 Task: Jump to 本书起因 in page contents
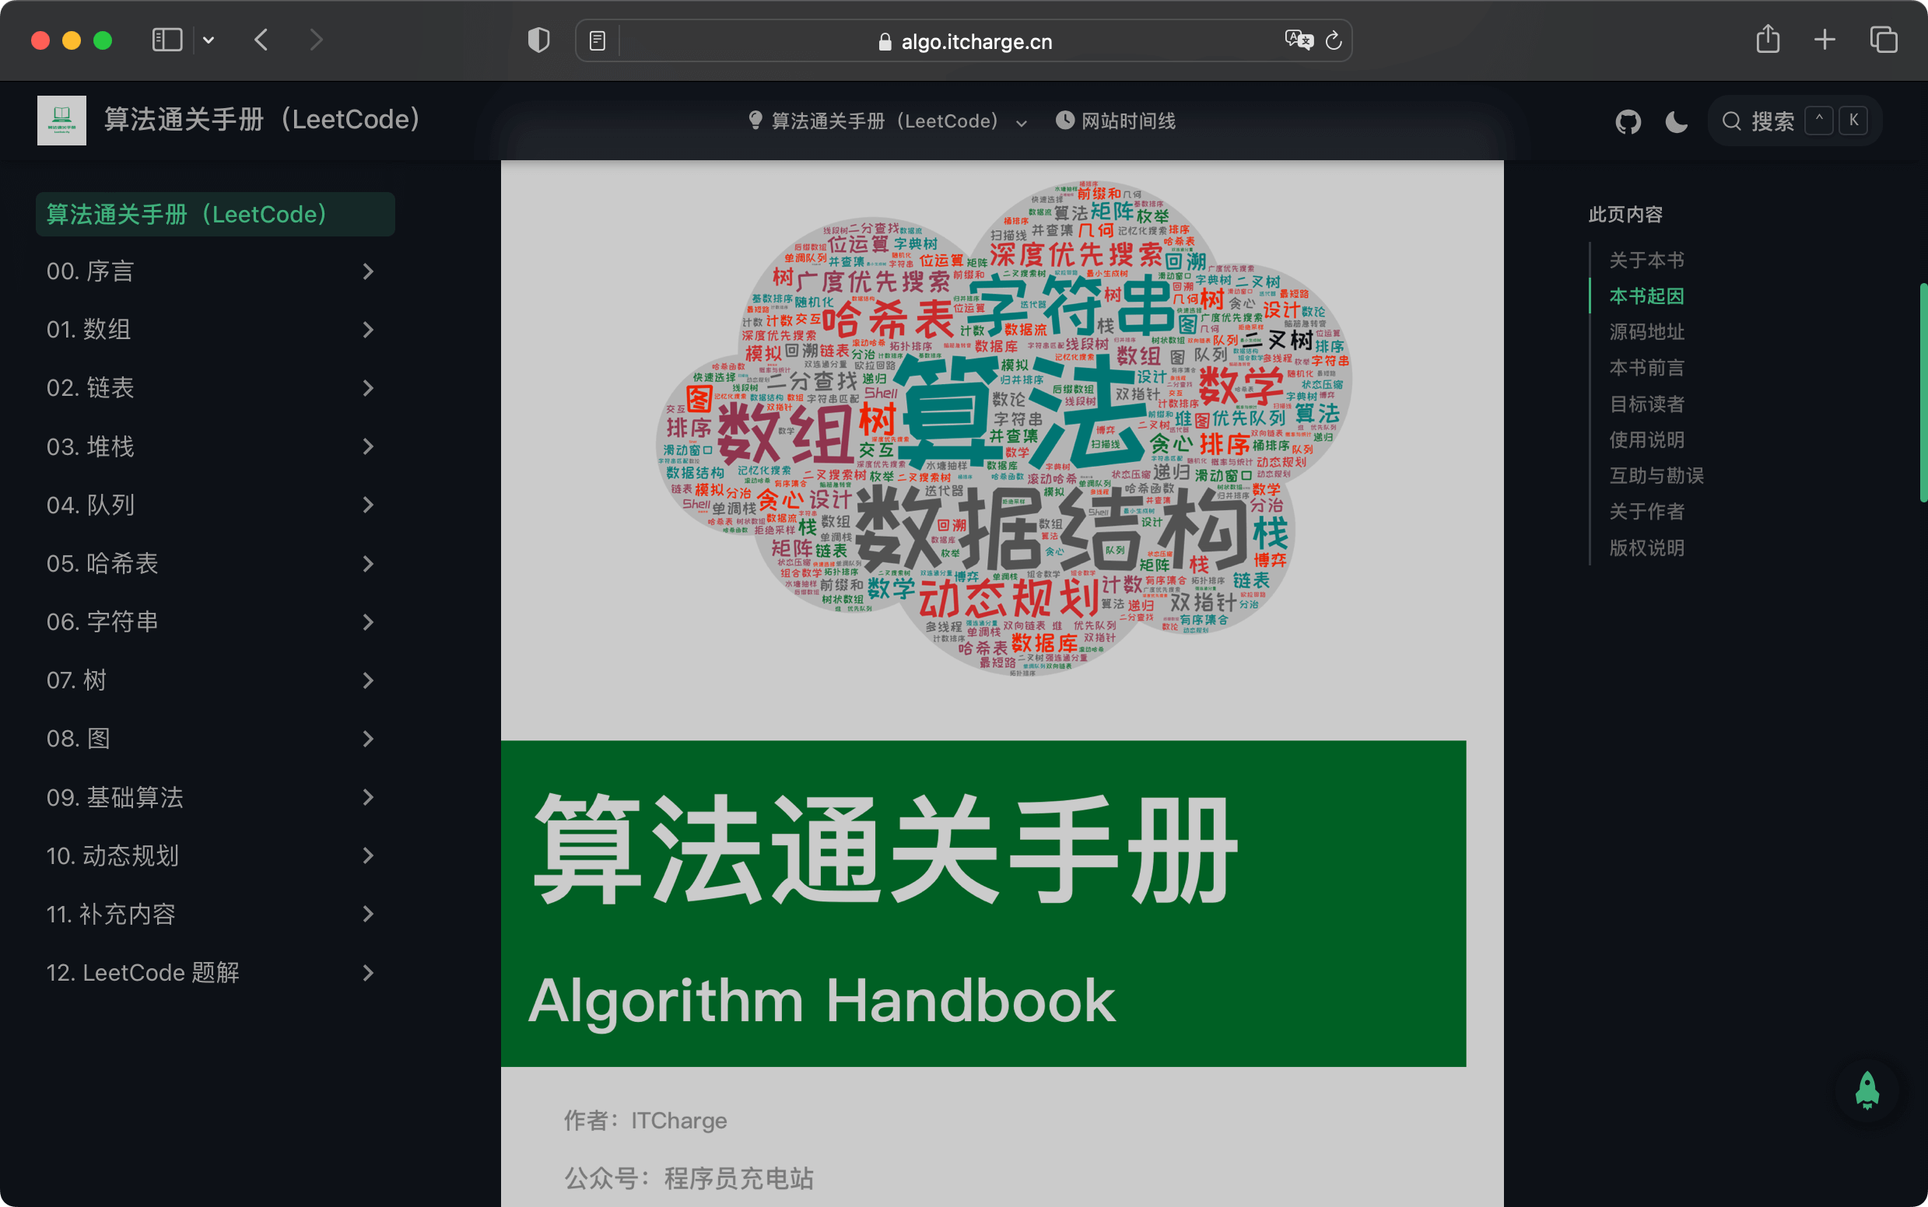(1647, 296)
